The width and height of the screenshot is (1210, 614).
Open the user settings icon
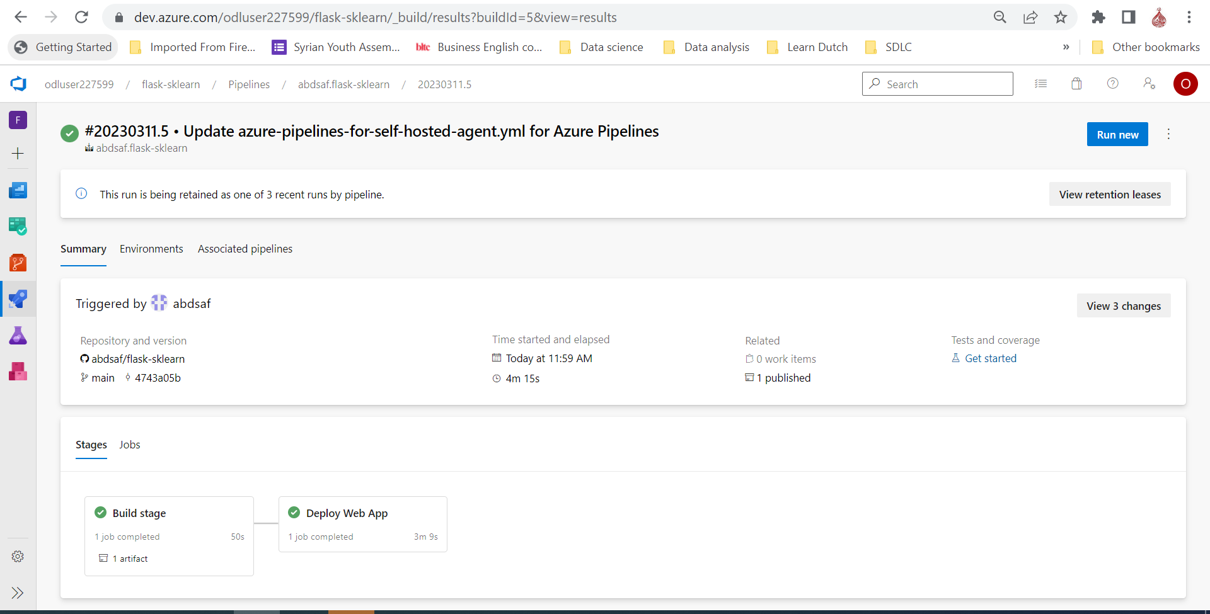point(1149,84)
